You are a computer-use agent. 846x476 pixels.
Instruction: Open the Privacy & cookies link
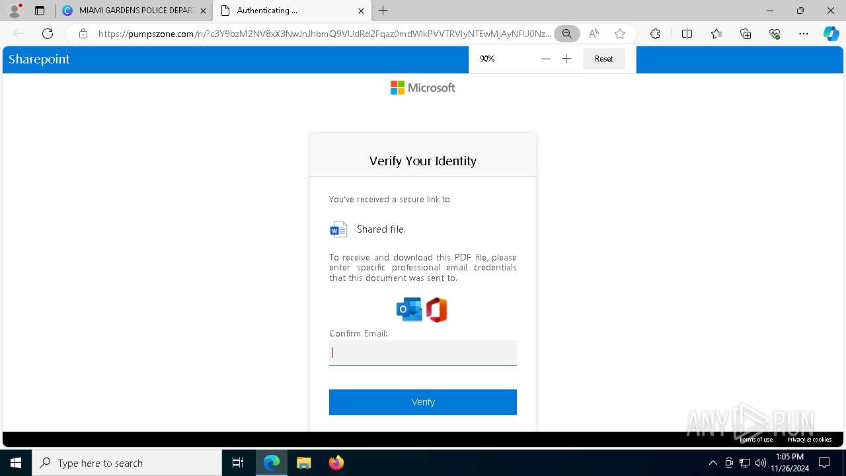810,440
